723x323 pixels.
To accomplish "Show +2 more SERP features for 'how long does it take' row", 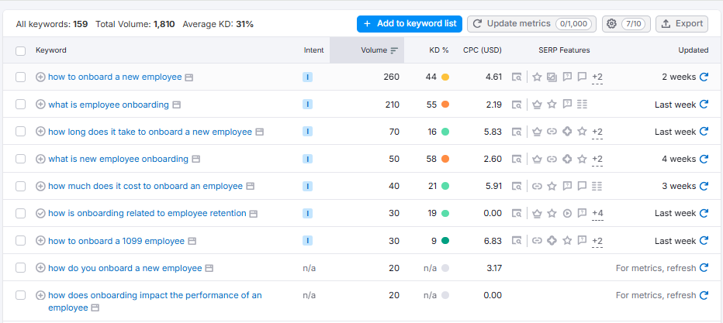I will coord(597,132).
